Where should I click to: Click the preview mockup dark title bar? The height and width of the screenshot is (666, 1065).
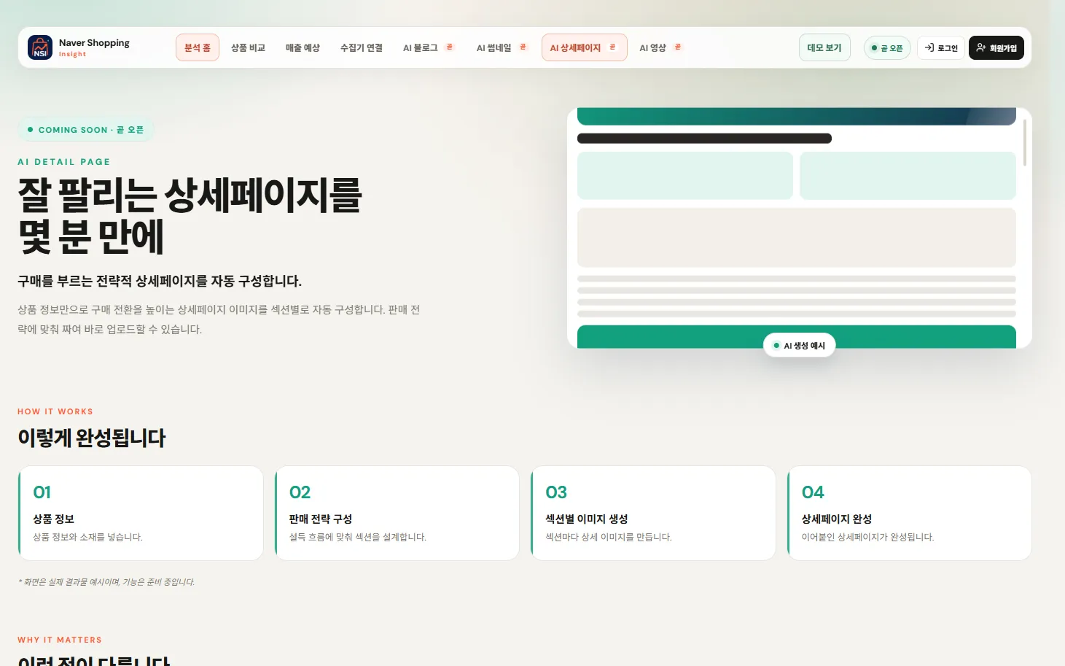point(704,139)
